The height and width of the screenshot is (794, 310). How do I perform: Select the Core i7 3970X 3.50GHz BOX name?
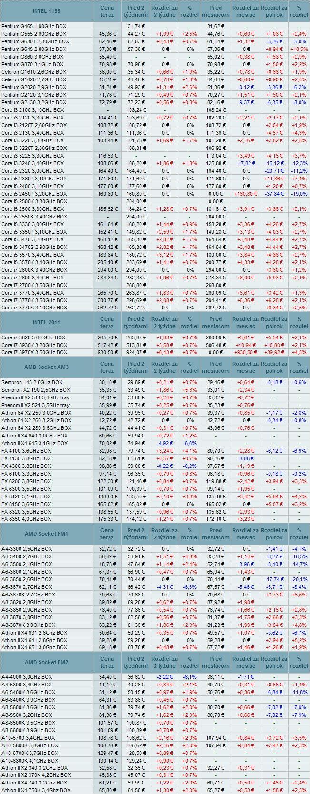[x=34, y=353]
